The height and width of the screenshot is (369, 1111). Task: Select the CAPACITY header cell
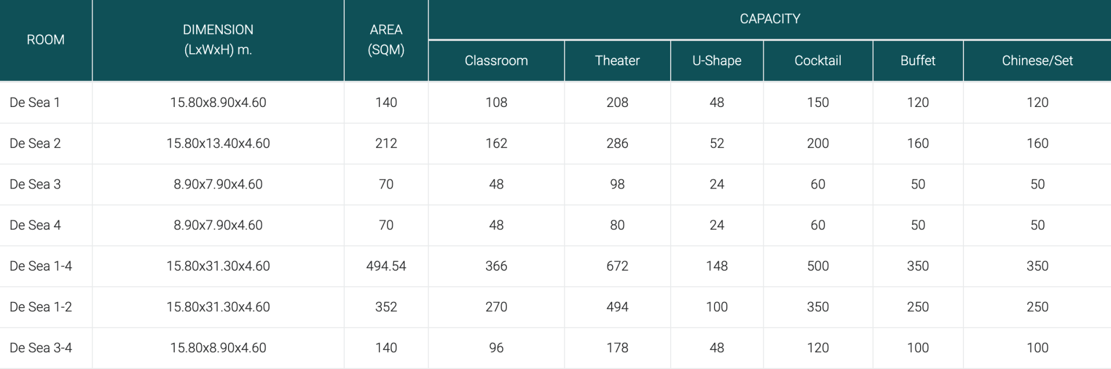[x=770, y=19]
